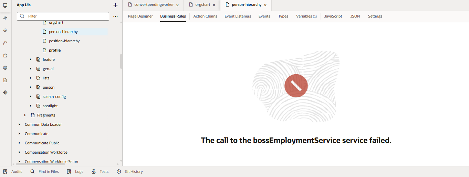This screenshot has height=177, width=469.
Task: Click the Git History clock icon
Action: coord(119,172)
